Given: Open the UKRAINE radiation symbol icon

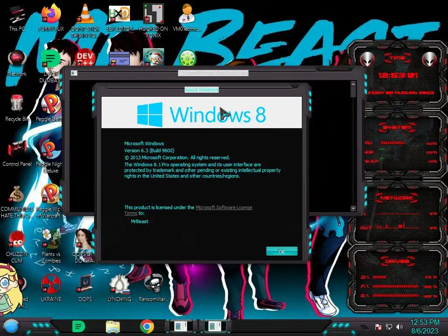Looking at the screenshot, I should 51,288.
